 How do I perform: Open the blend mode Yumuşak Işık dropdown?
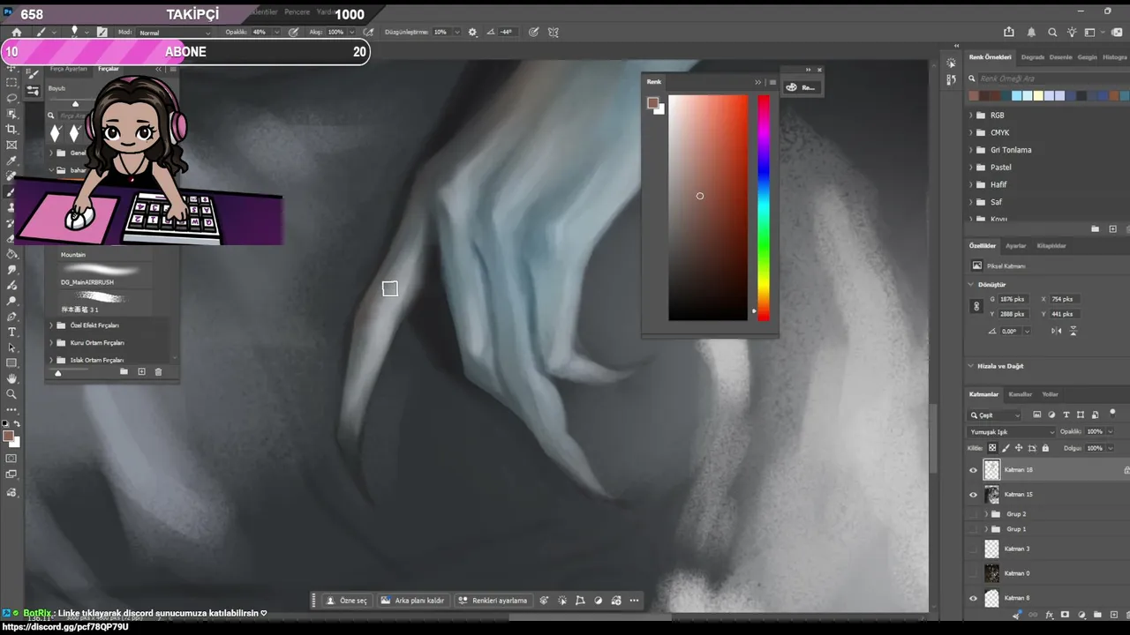[1012, 432]
